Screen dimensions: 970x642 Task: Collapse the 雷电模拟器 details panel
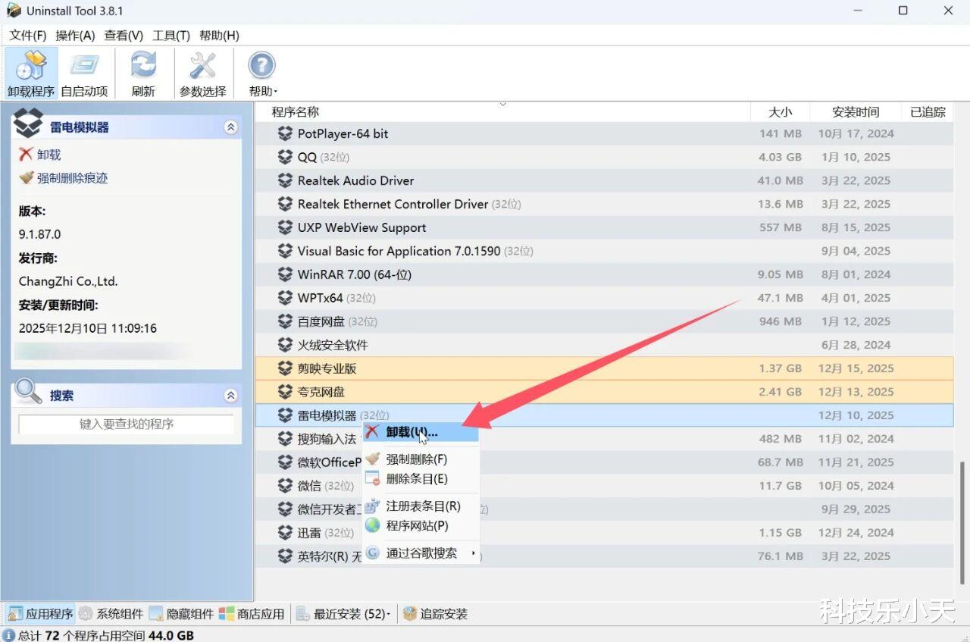[231, 127]
